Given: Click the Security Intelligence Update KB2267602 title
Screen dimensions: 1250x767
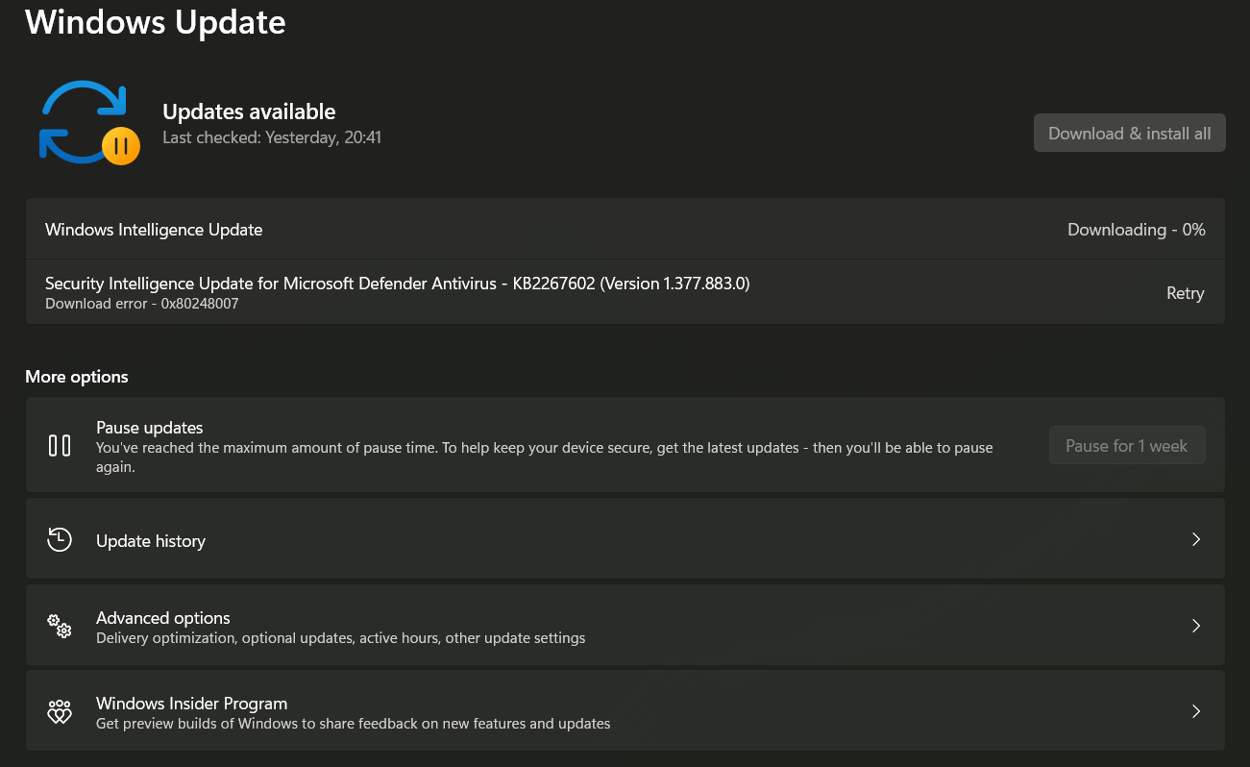Looking at the screenshot, I should coord(398,284).
